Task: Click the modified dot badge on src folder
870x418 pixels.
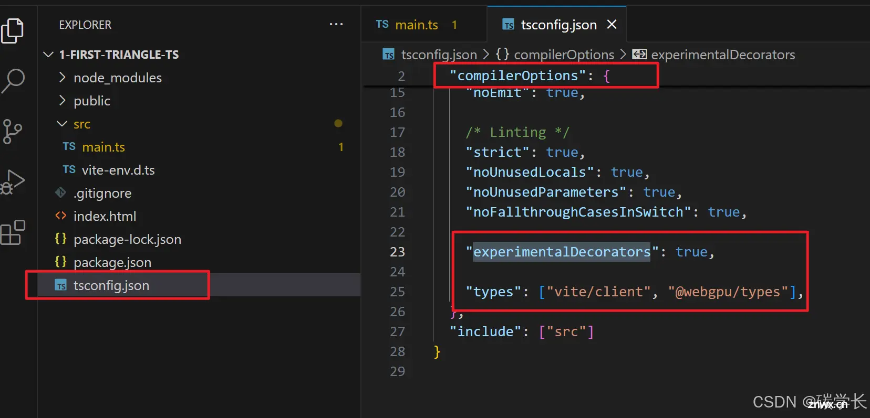Action: (338, 123)
